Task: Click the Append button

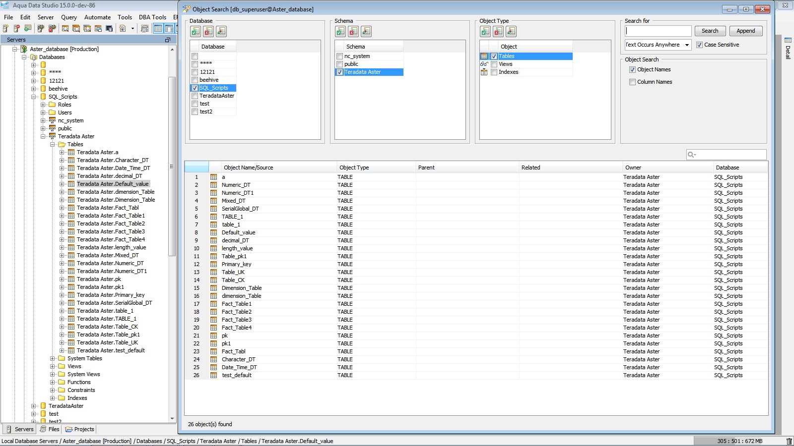Action: point(745,31)
